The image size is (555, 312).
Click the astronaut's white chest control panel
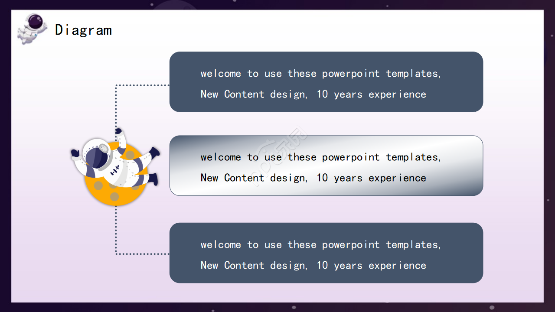pos(115,170)
